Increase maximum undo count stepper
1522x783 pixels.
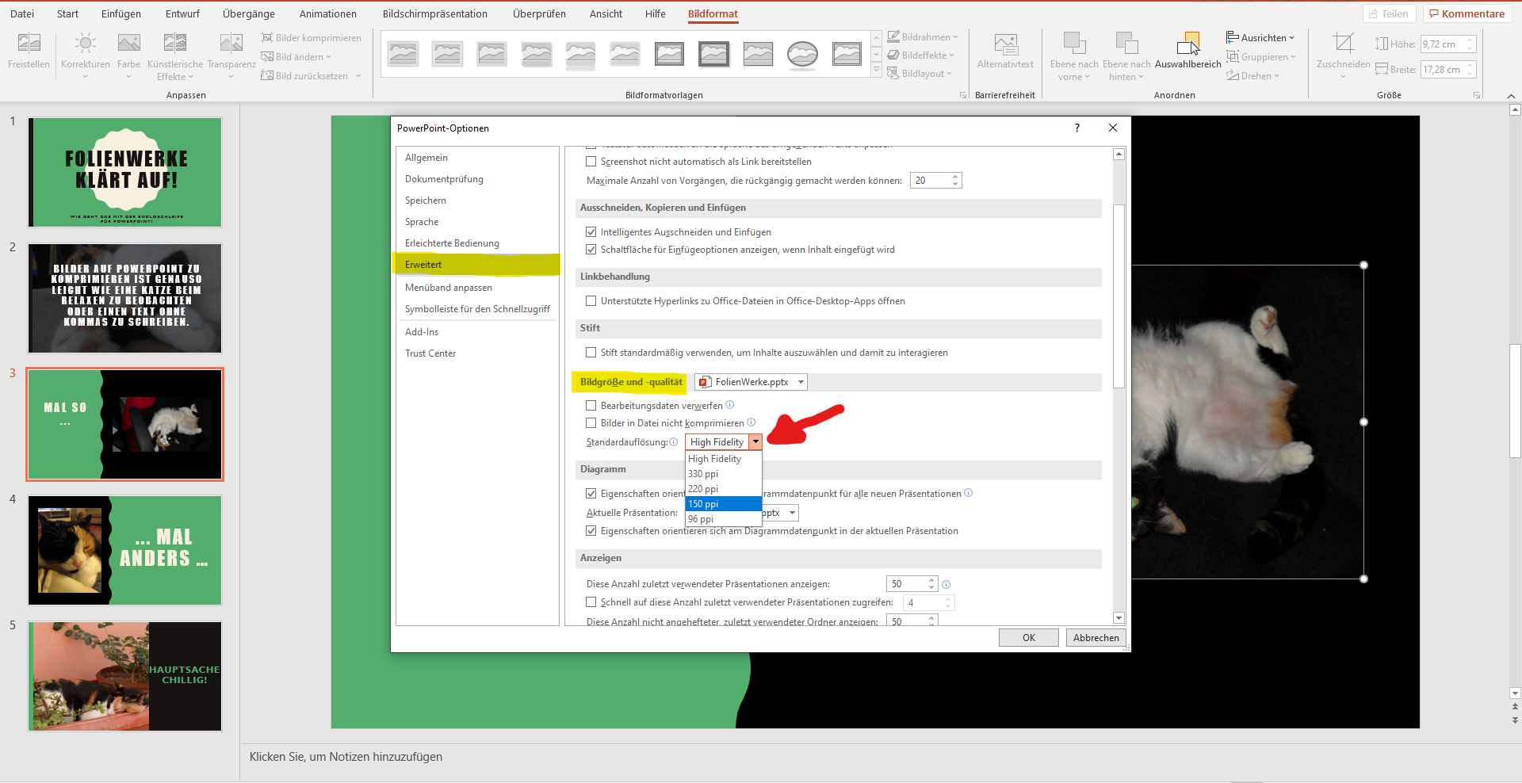pos(955,177)
